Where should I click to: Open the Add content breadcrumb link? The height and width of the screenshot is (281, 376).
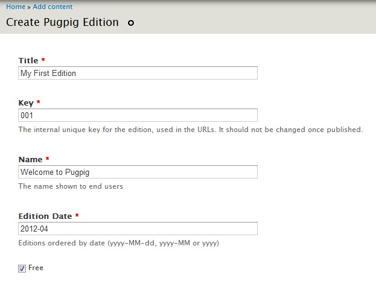point(53,7)
